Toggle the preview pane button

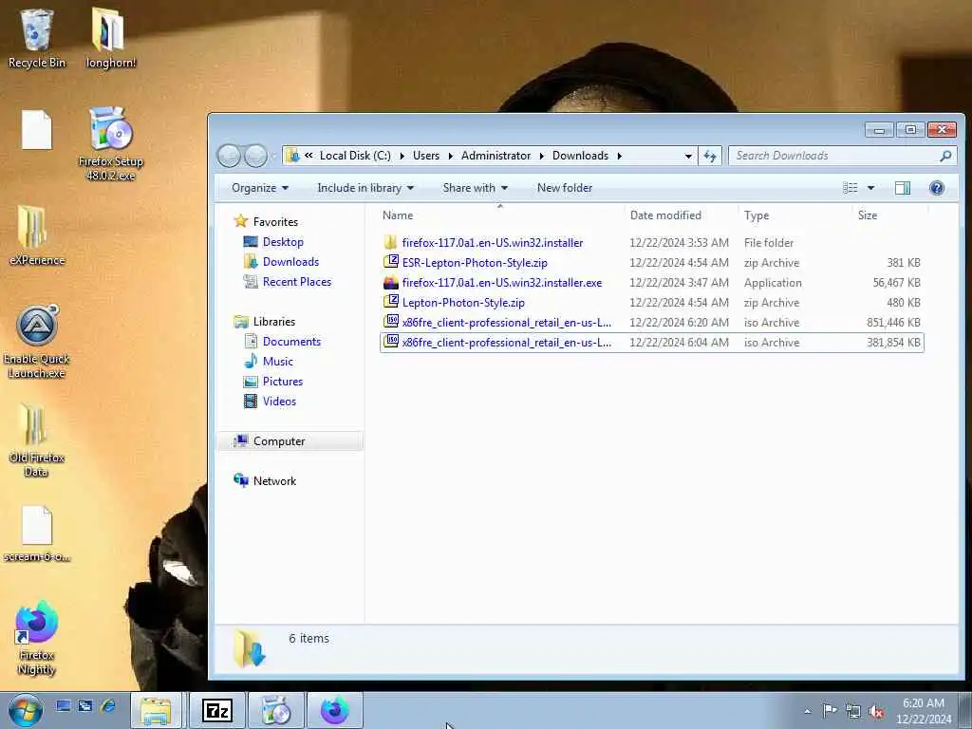click(x=903, y=188)
